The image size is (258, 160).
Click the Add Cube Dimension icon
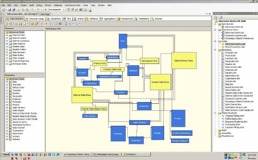click(33, 24)
